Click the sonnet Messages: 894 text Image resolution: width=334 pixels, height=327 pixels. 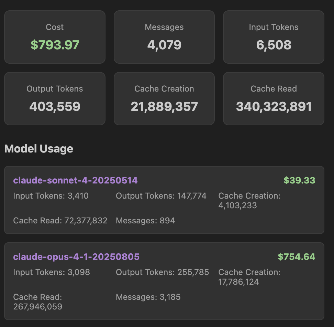pyautogui.click(x=145, y=221)
